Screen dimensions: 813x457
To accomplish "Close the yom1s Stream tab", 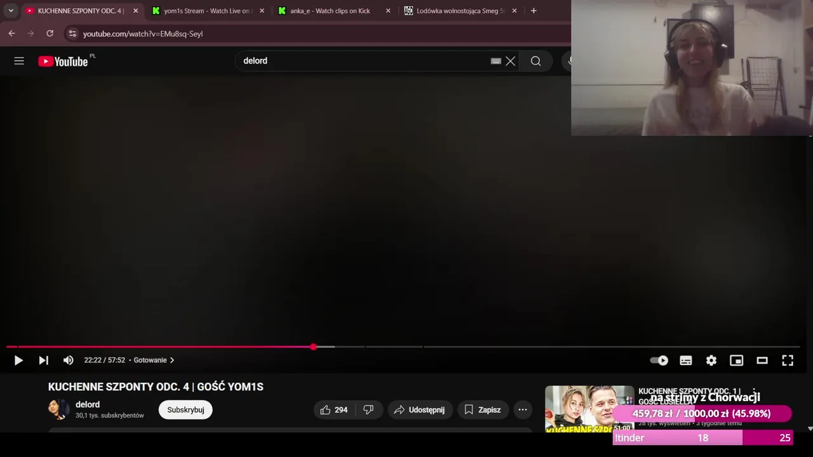I will 262,11.
